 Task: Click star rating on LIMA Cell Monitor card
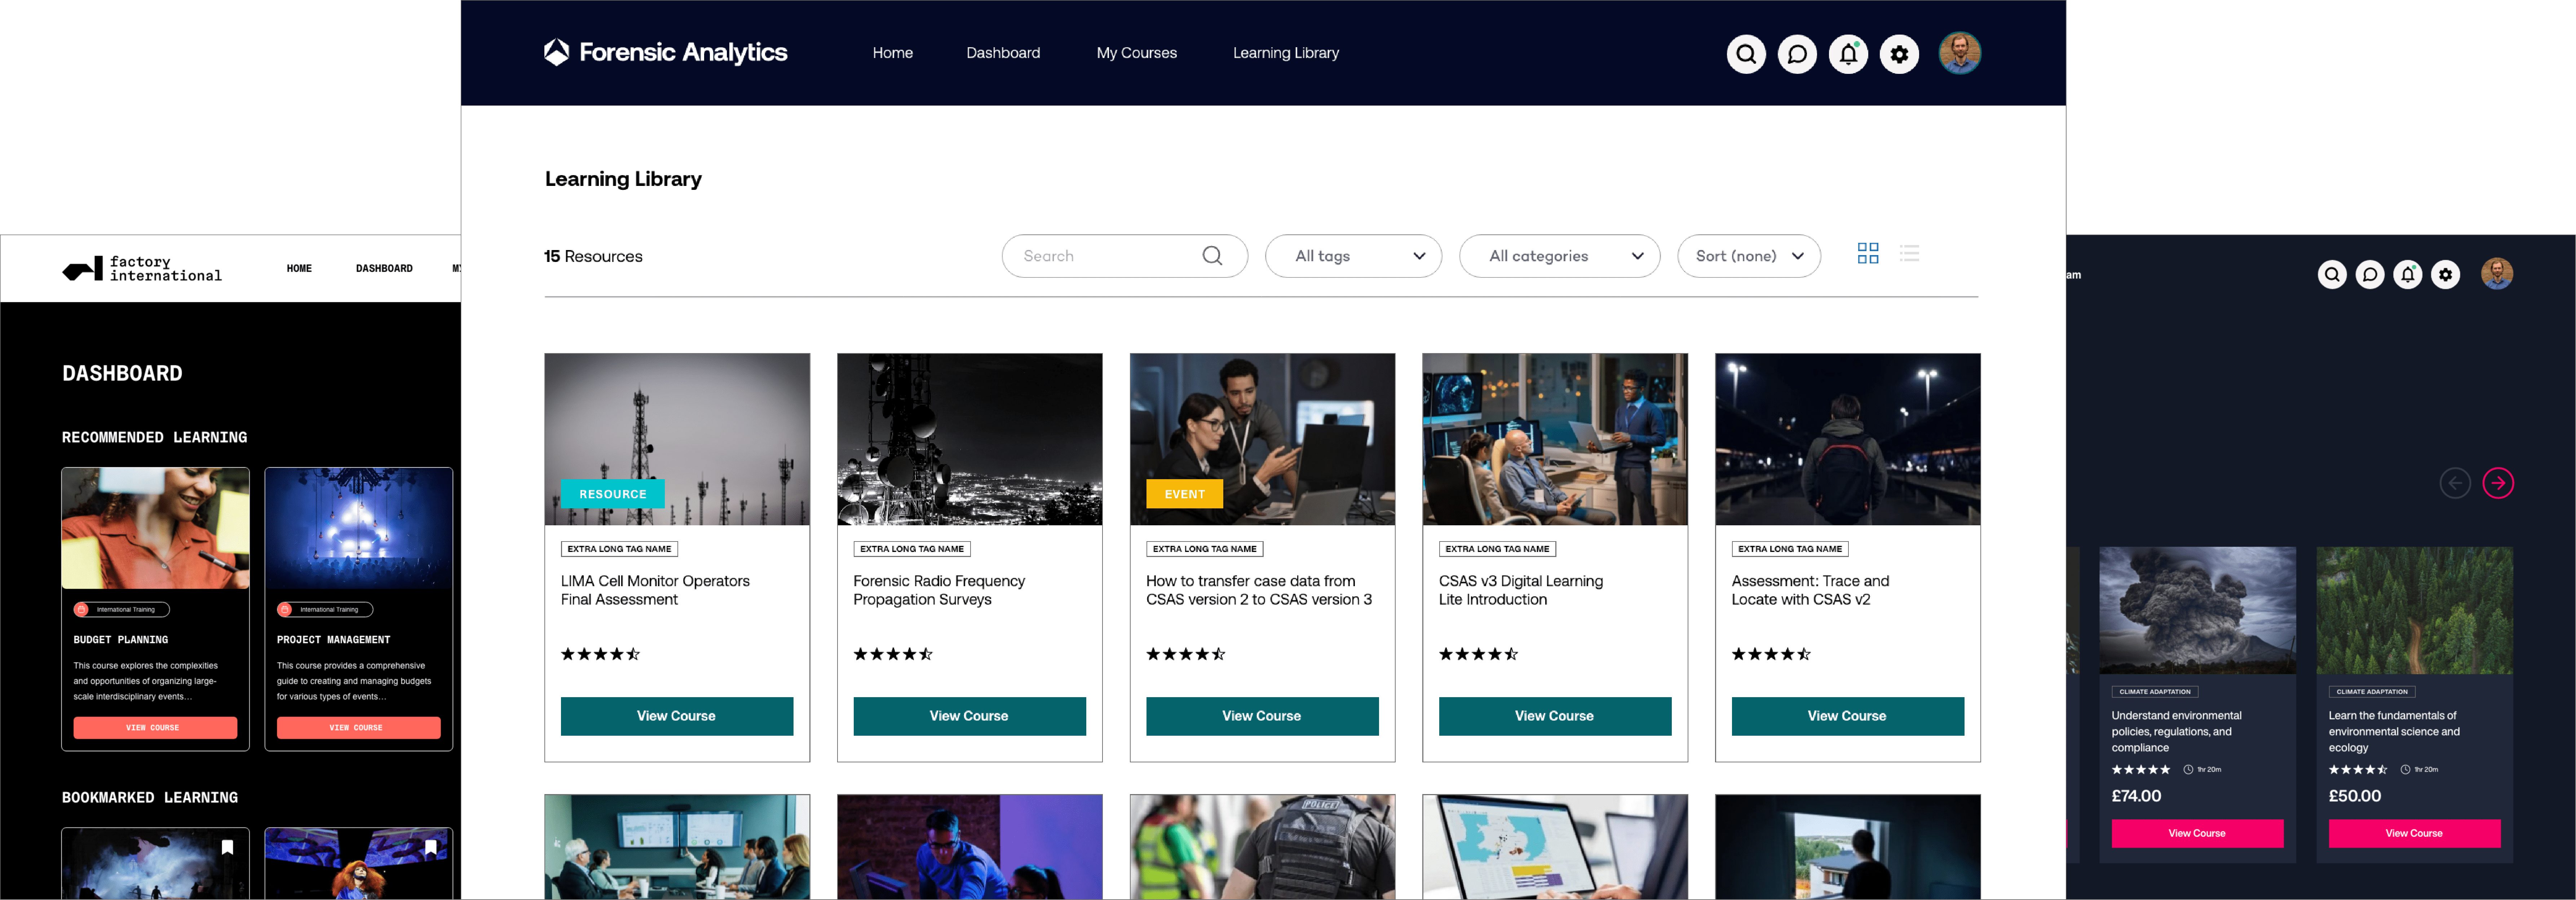tap(600, 654)
